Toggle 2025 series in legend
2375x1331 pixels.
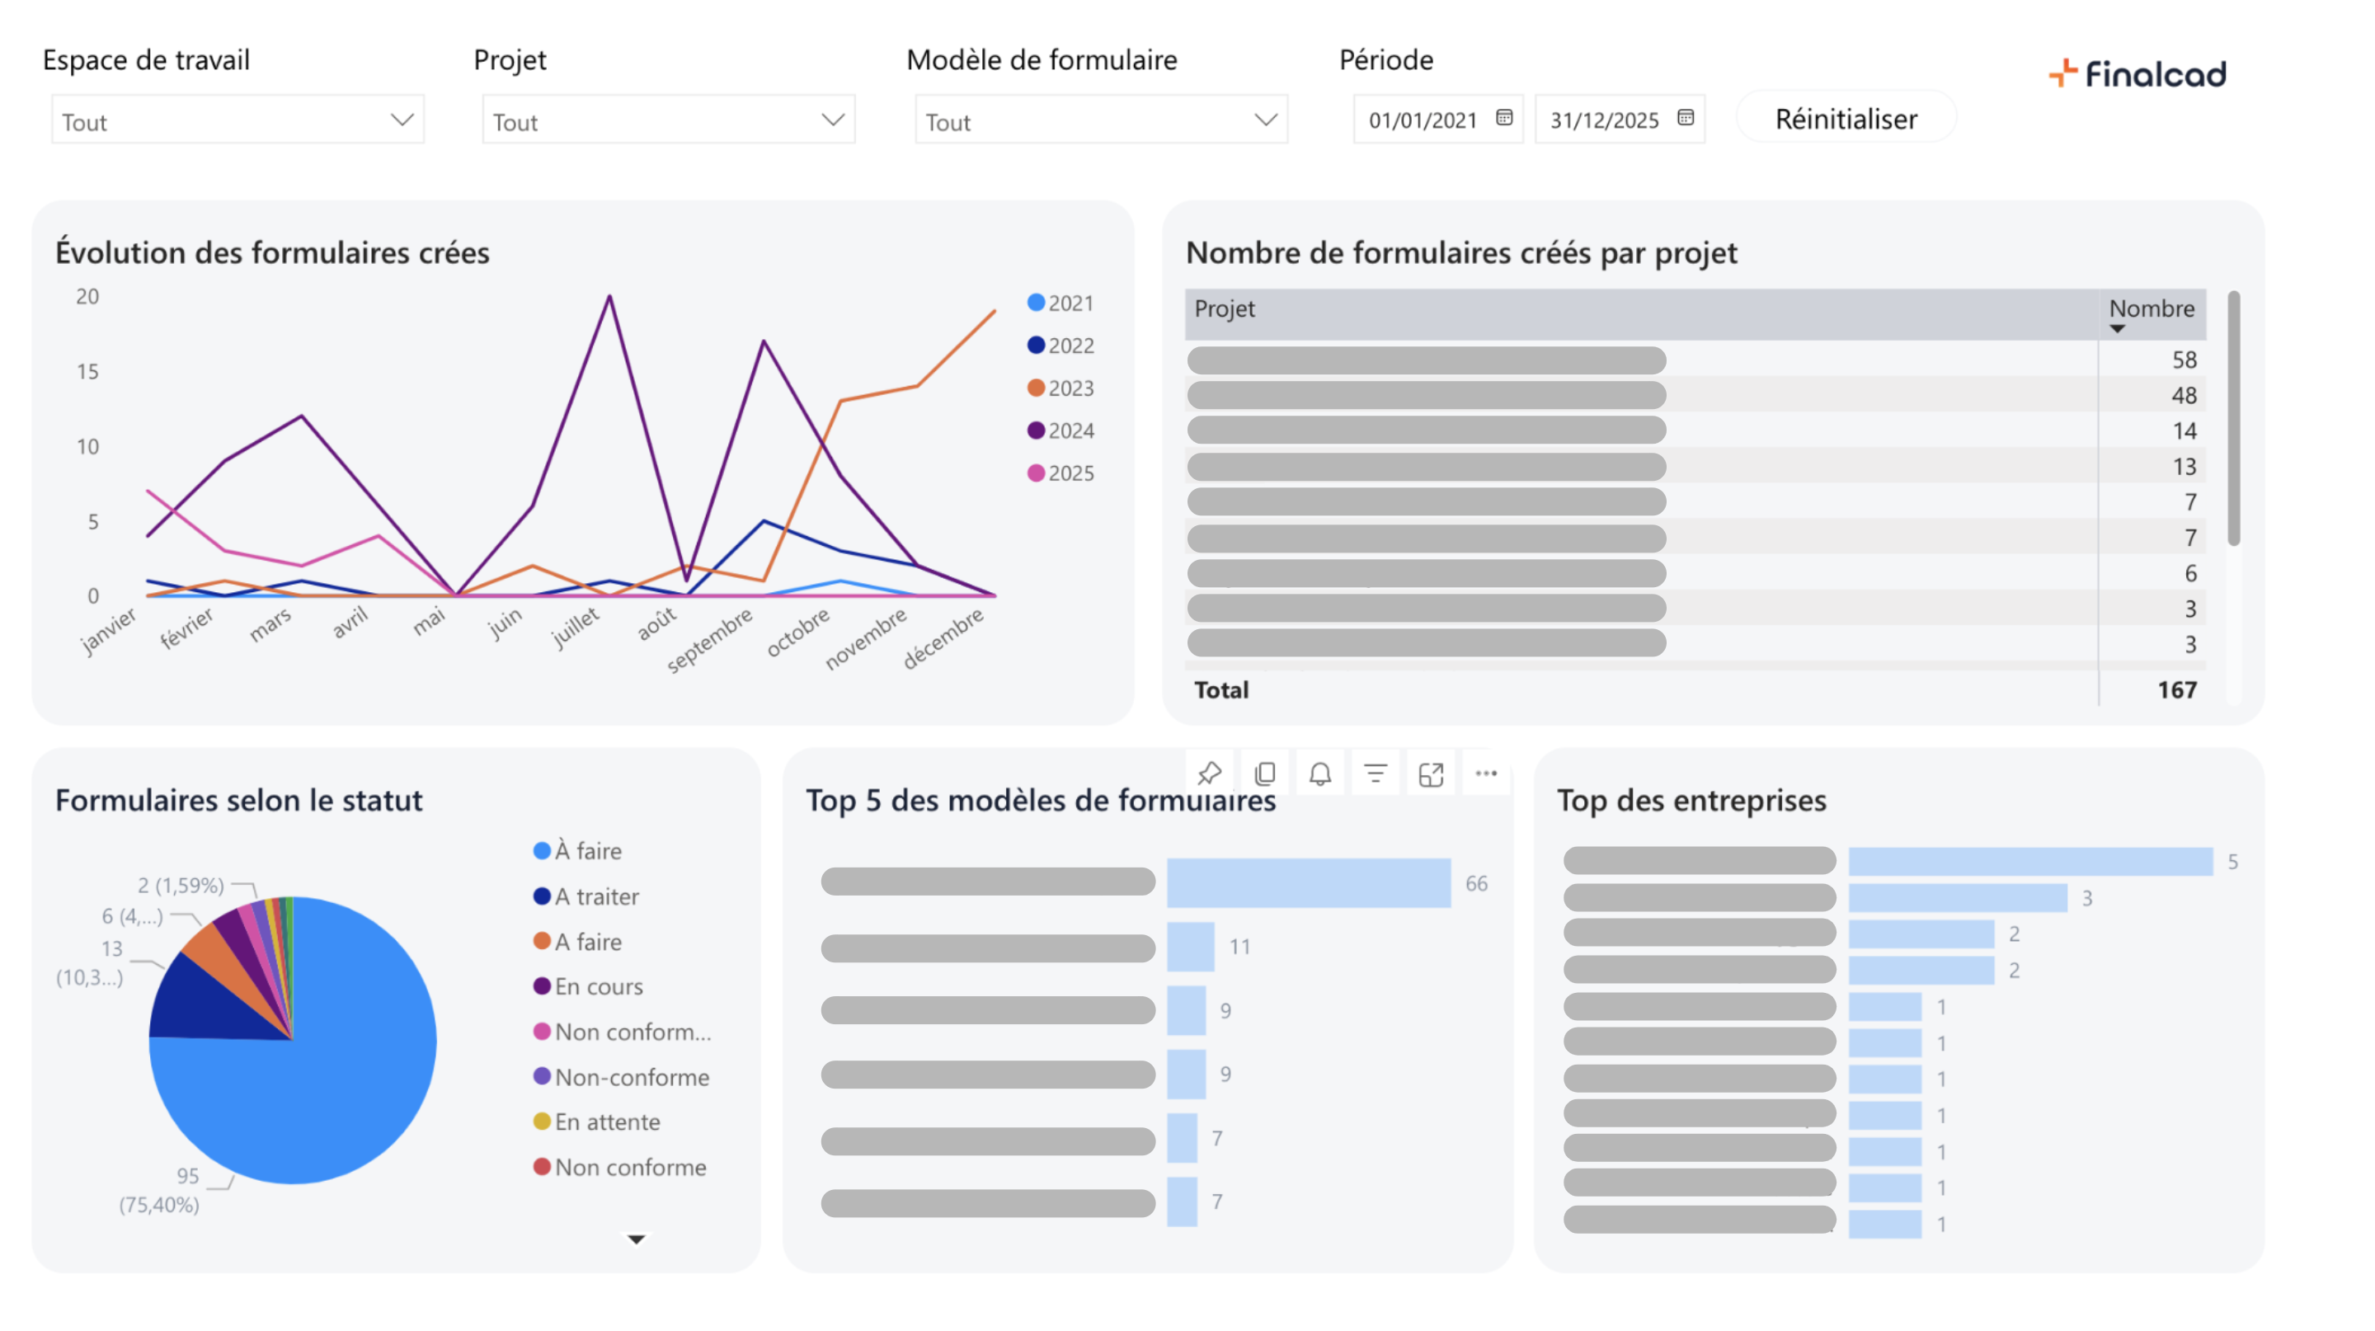pyautogui.click(x=1061, y=473)
